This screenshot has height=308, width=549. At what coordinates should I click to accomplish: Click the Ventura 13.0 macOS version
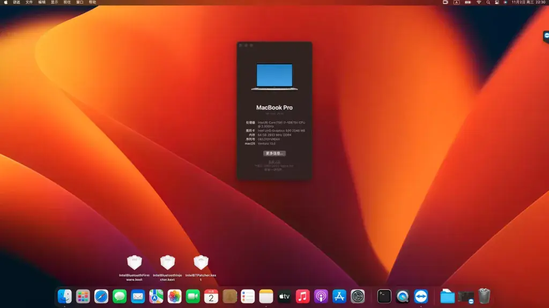[x=266, y=143]
